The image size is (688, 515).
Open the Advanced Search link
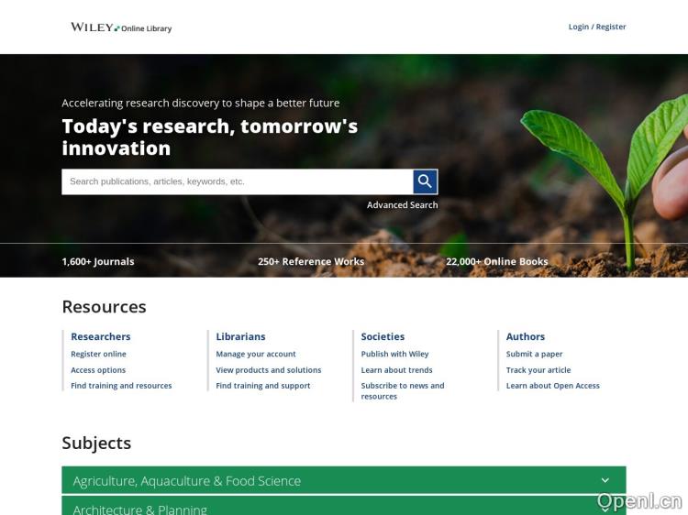click(x=402, y=205)
